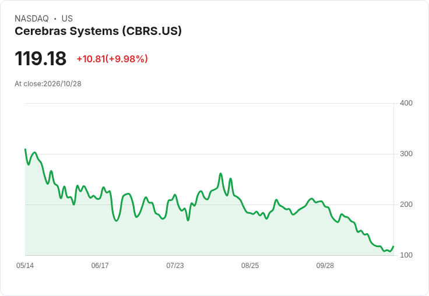Click the 08/25 date axis label
Viewport: 429px width, 296px height.
coord(250,266)
